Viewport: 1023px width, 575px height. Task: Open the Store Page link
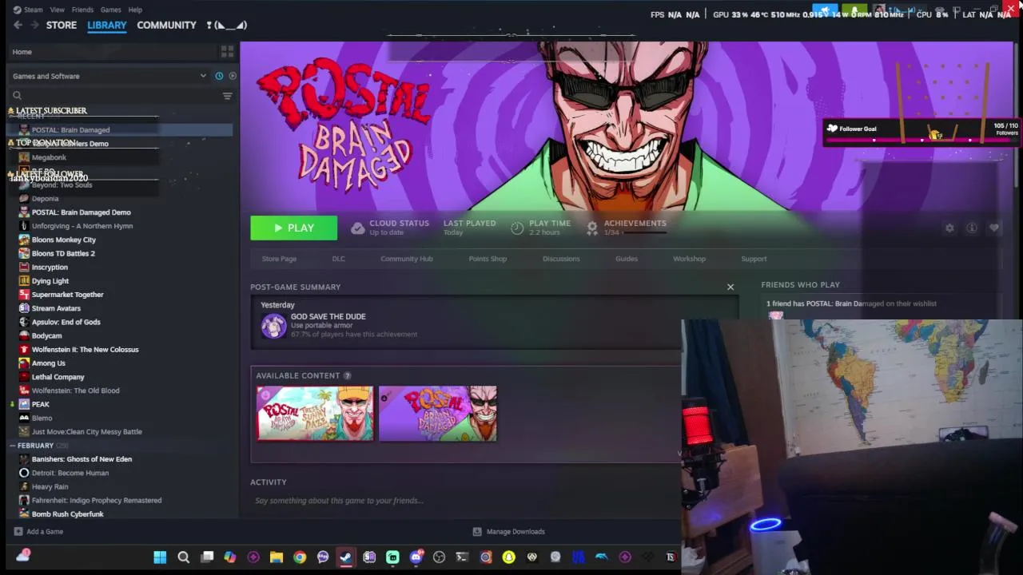point(279,259)
